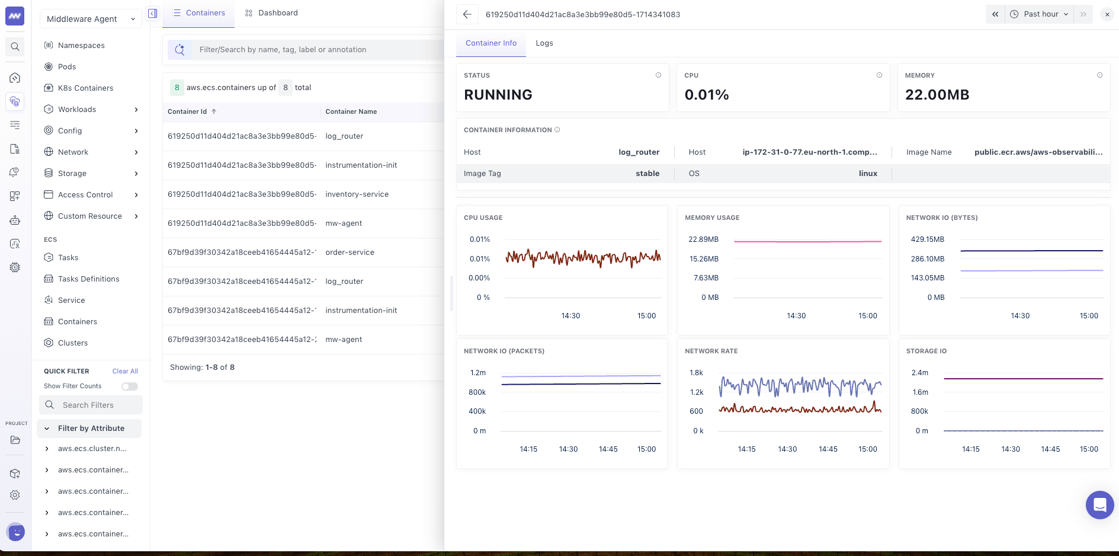
Task: Close the container detail panel
Action: coord(1107,14)
